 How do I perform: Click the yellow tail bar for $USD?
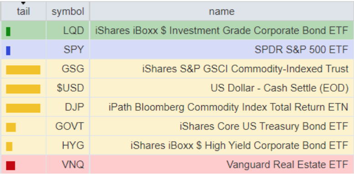click(23, 89)
